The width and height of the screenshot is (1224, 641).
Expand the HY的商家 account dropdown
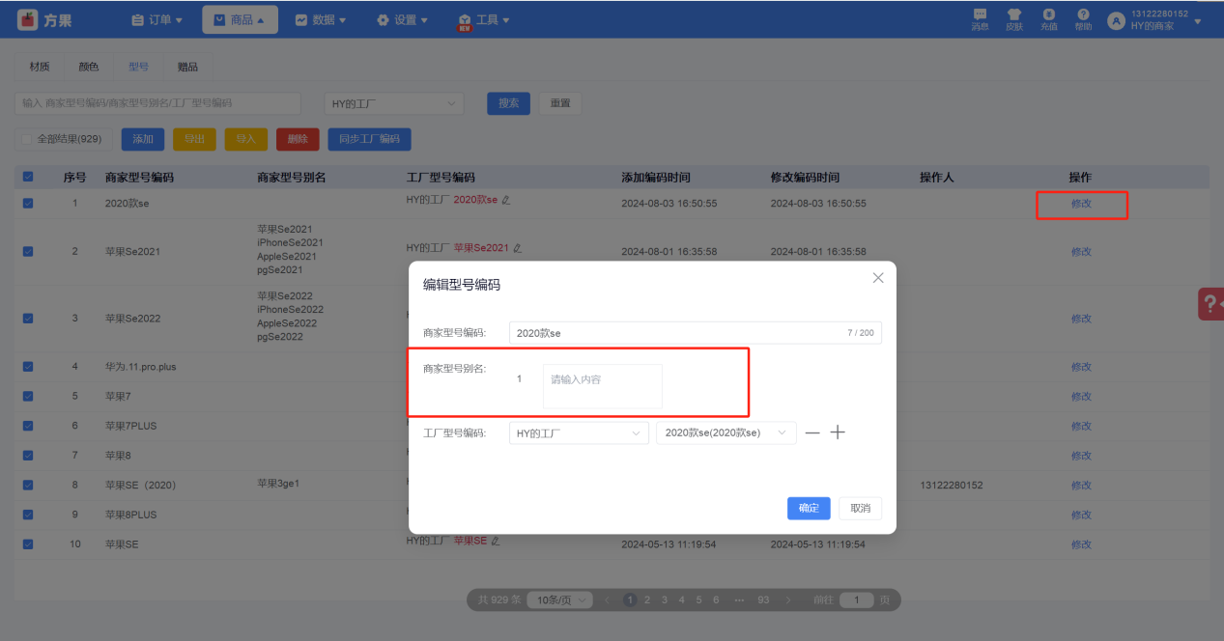pos(1198,20)
